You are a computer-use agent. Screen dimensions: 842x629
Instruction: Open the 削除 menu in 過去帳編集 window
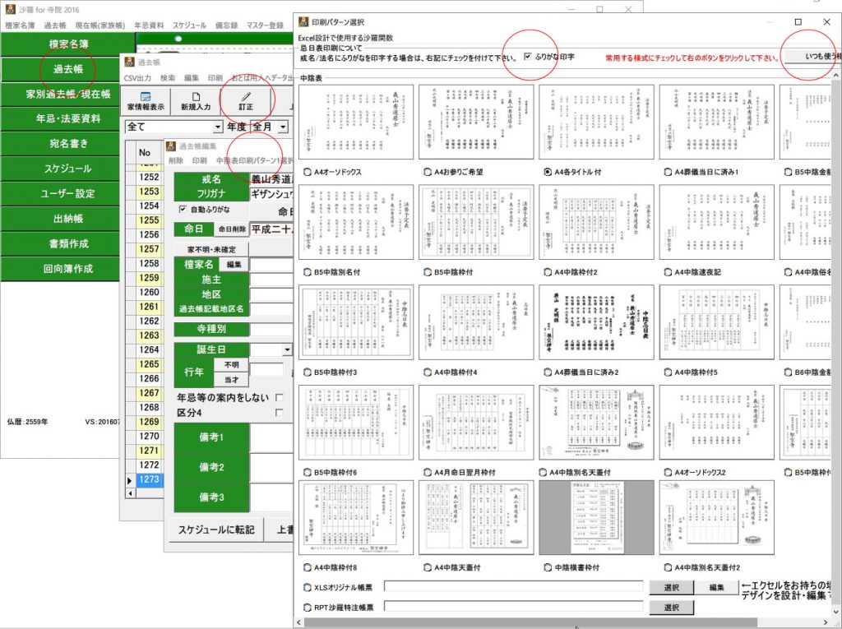point(176,160)
